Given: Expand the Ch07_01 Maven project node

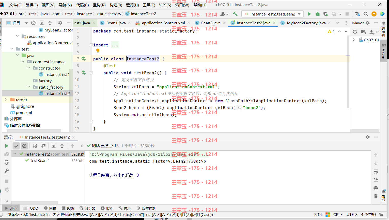Looking at the screenshot, I should click(x=354, y=40).
